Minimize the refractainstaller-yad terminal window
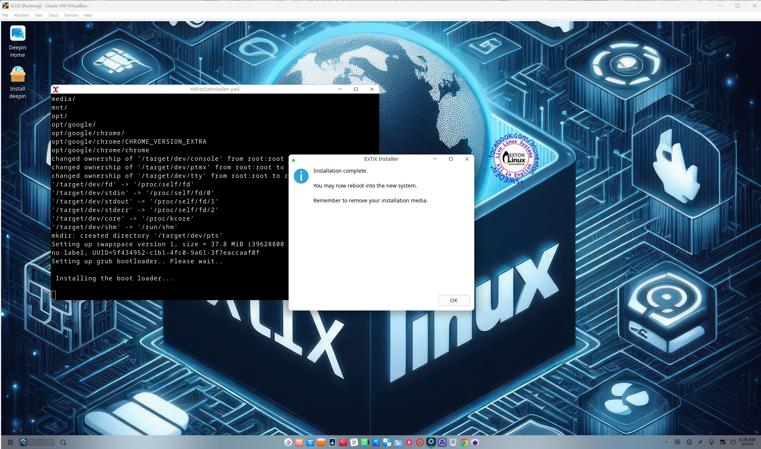This screenshot has width=761, height=449. click(x=339, y=89)
